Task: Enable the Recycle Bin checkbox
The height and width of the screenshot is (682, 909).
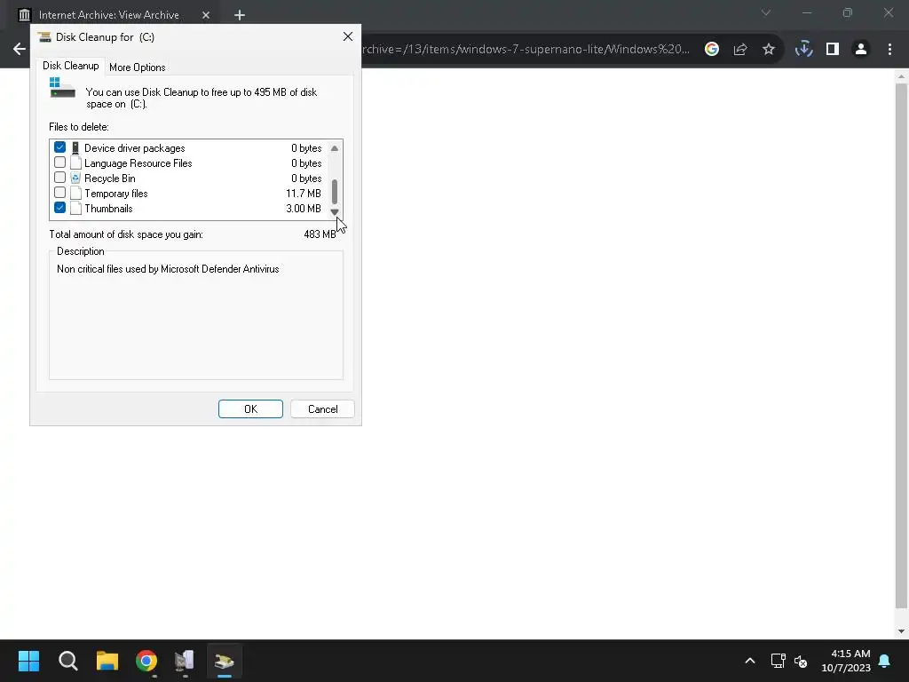Action: point(59,178)
